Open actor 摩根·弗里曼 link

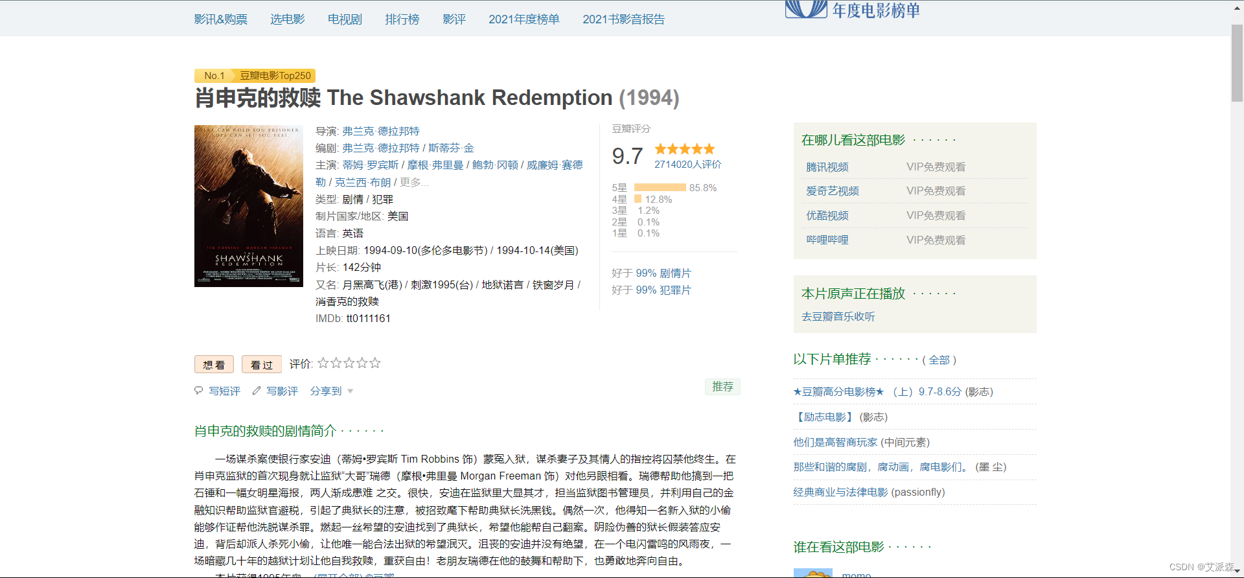(x=435, y=165)
